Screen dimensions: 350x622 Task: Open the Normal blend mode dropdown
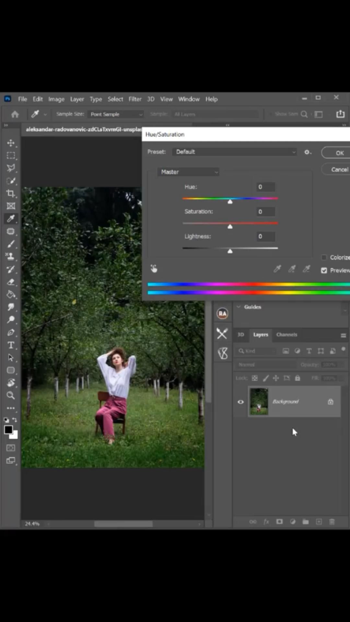pyautogui.click(x=266, y=365)
